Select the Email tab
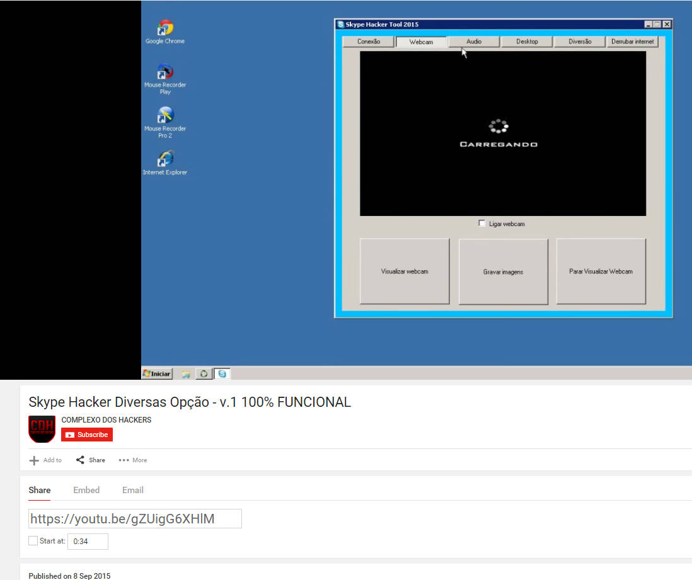 coord(133,490)
